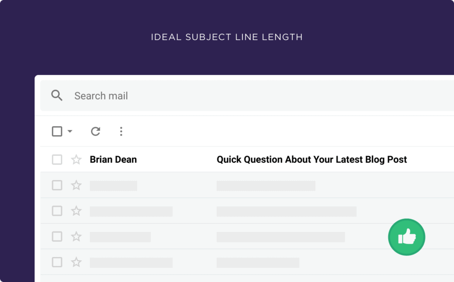
Task: Click the green thumbs up icon
Action: pos(406,237)
